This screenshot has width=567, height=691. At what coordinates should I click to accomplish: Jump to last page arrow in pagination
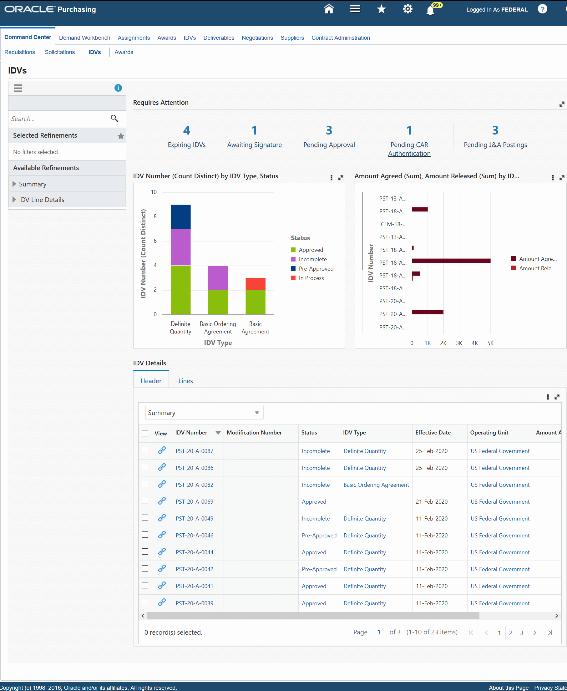pos(550,633)
